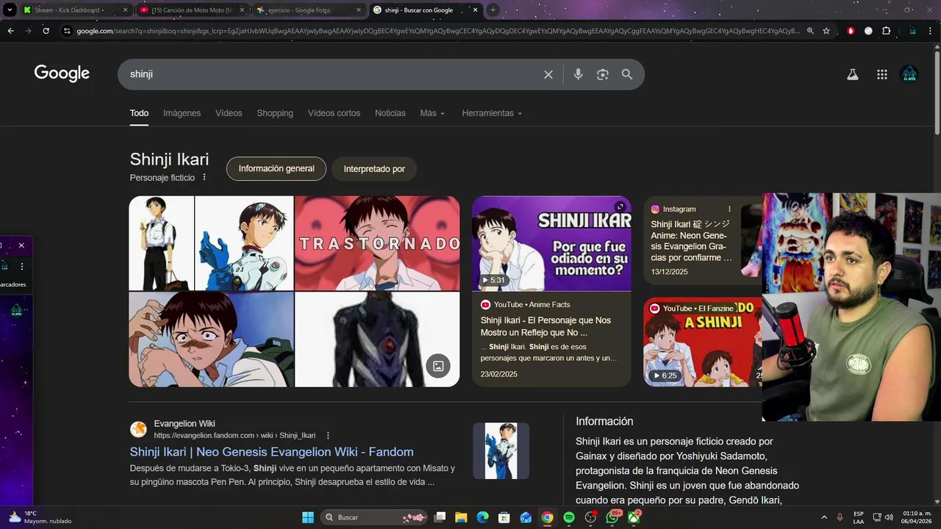Select the Todo results tab
This screenshot has width=941, height=529.
coord(139,113)
